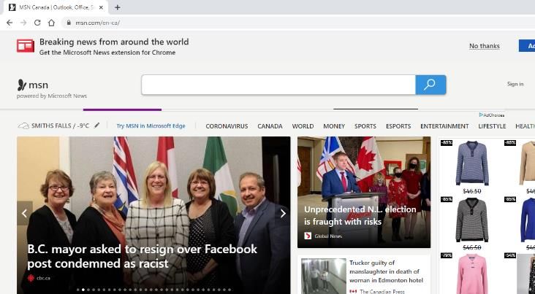Show next slide in carousel
Viewport: 535px width, 294px height.
[283, 213]
